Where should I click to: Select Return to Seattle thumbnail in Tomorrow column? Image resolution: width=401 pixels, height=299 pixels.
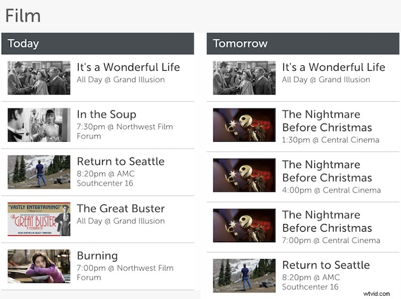[244, 275]
